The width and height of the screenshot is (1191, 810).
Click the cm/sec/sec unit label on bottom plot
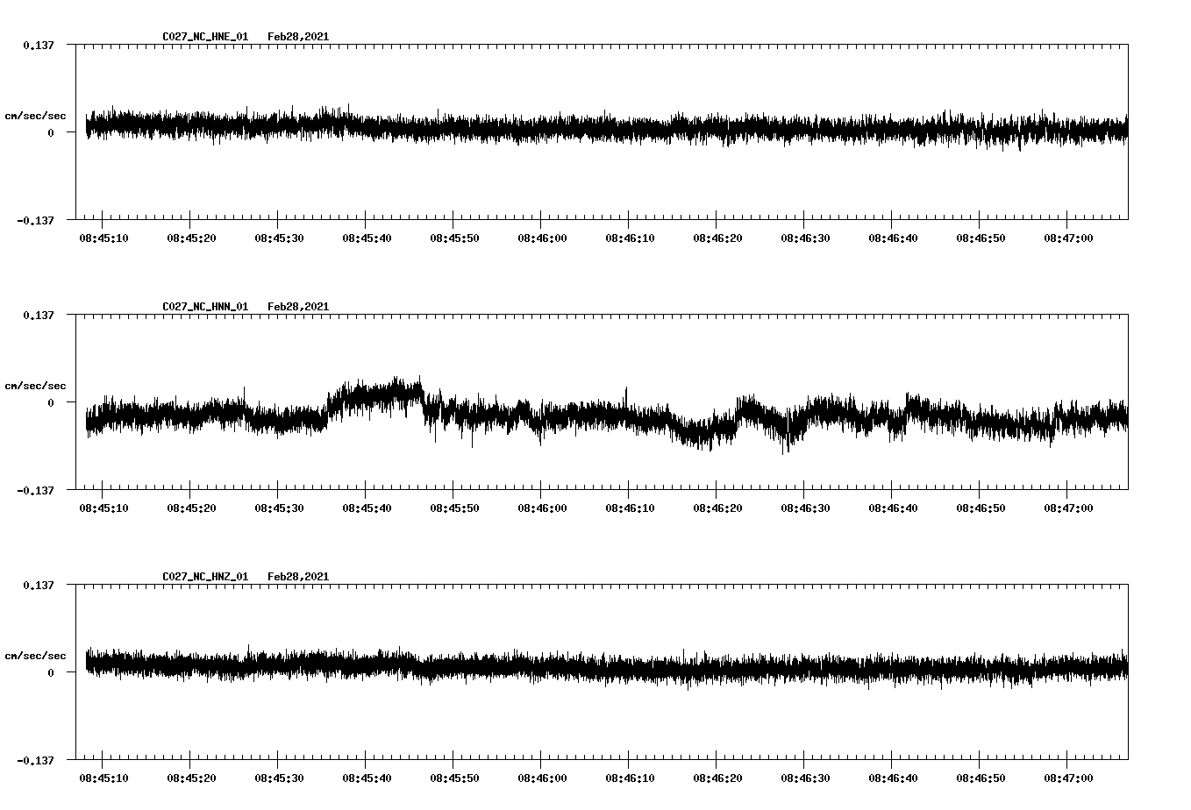pyautogui.click(x=35, y=655)
